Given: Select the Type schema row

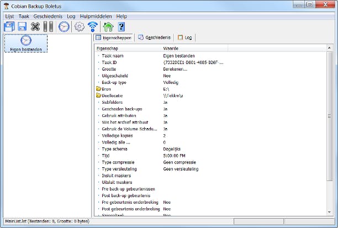Looking at the screenshot, I should [x=211, y=149].
